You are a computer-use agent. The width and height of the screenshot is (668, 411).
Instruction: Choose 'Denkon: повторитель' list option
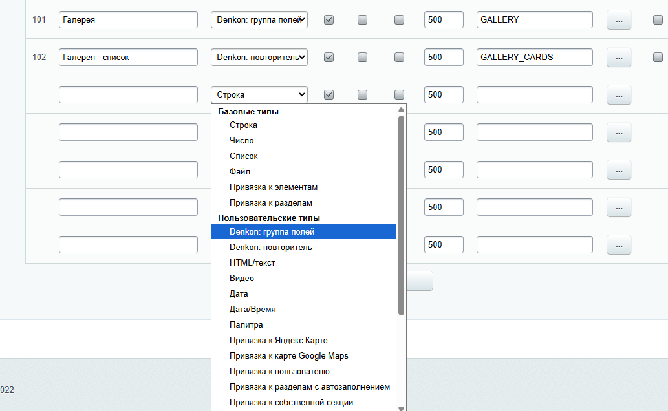pyautogui.click(x=304, y=248)
